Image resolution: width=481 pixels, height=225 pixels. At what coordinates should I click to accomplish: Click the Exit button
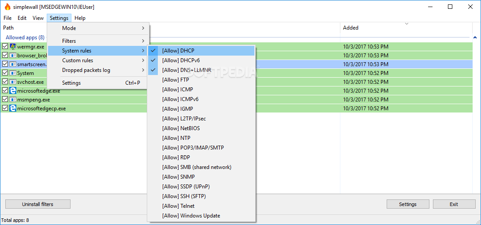point(454,204)
